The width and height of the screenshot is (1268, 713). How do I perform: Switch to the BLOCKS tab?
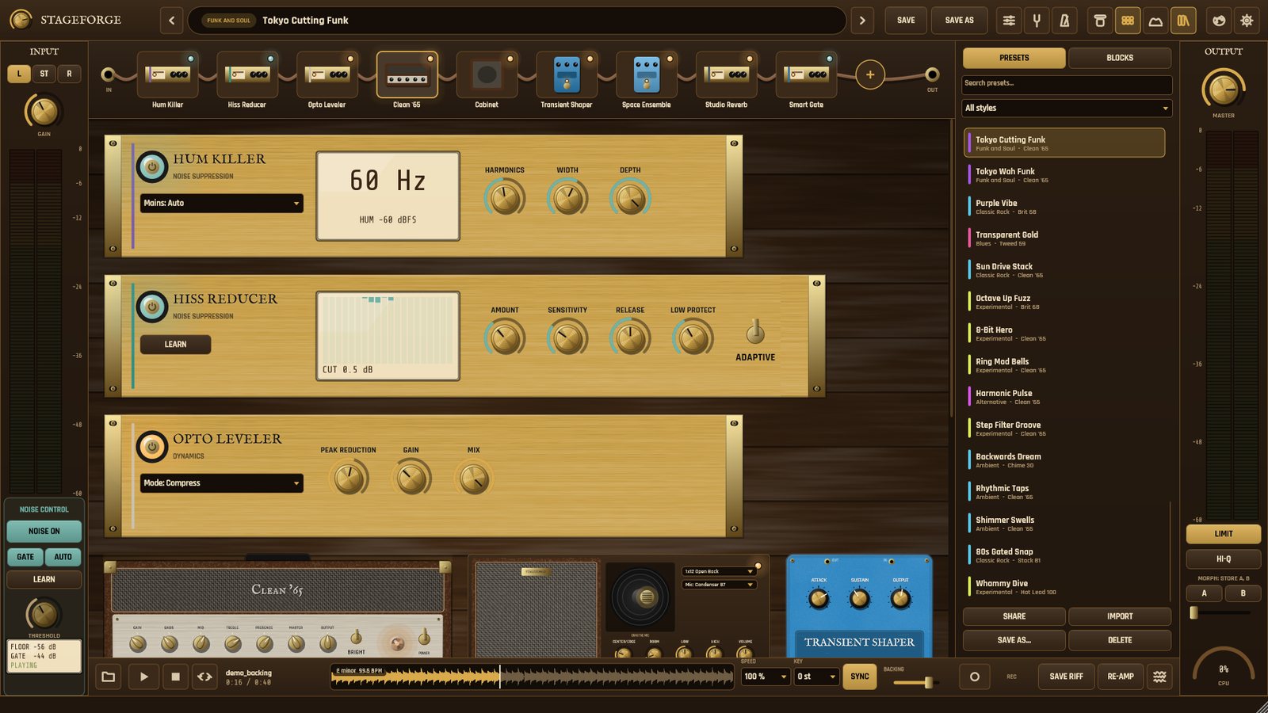(x=1120, y=58)
